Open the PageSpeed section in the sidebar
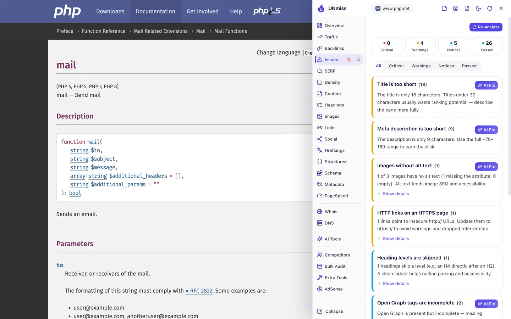 (x=339, y=196)
